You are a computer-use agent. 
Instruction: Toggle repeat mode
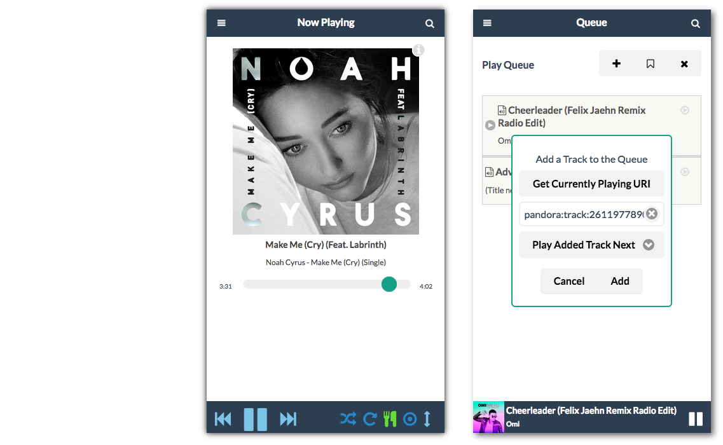(369, 419)
